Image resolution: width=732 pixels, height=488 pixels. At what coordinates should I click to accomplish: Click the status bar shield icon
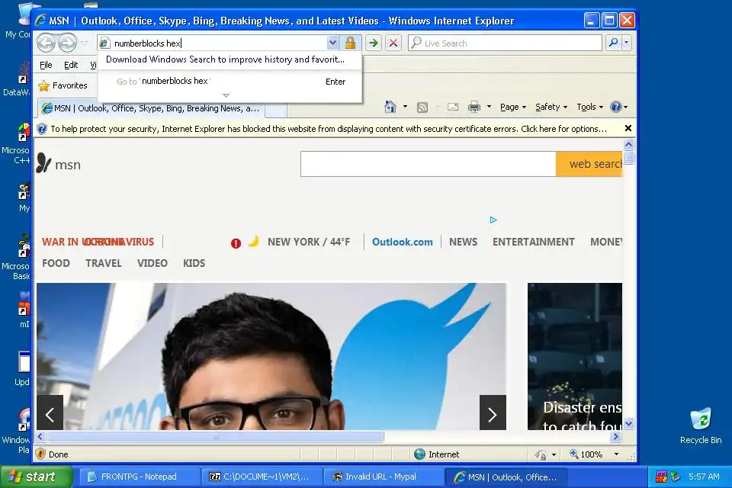(x=41, y=454)
